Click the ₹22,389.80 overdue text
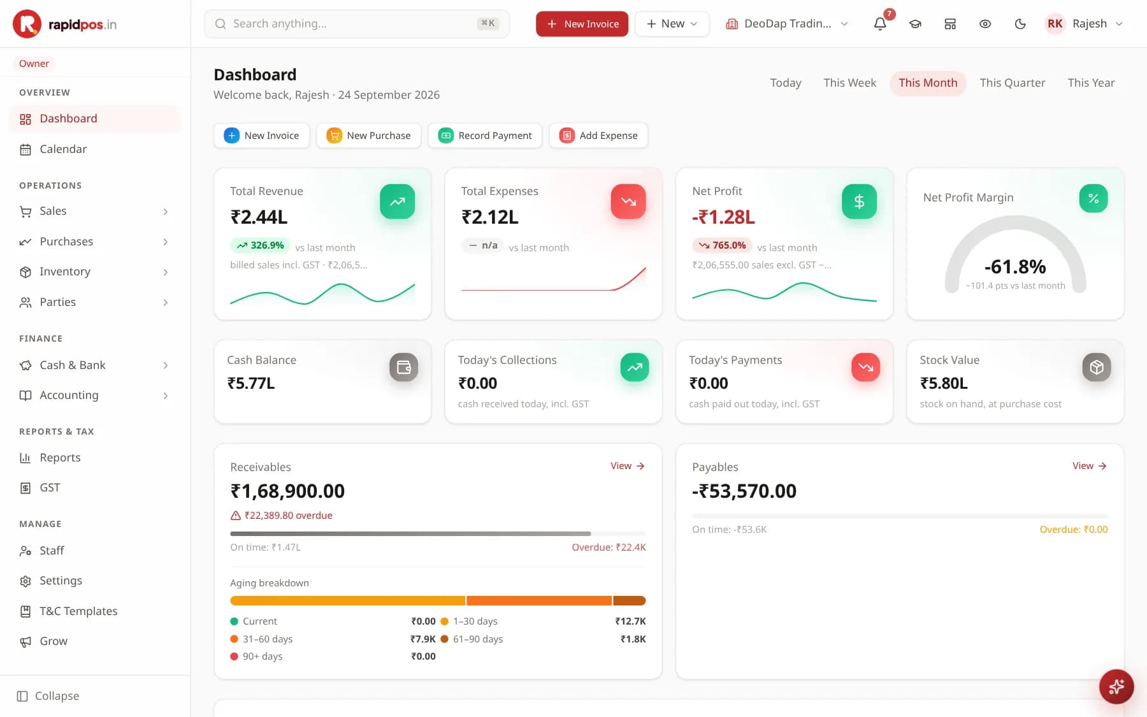Screen dimensions: 1147x717 point(288,516)
